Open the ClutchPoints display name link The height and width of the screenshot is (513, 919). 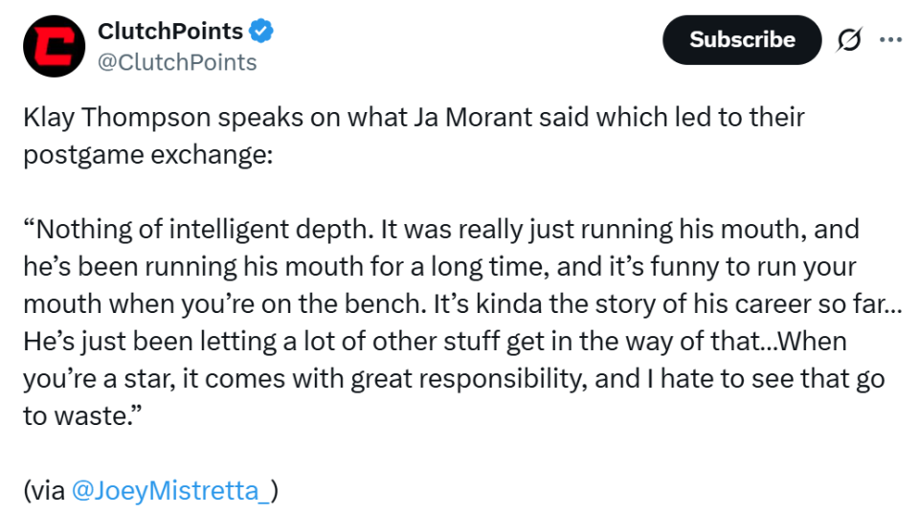click(x=169, y=32)
